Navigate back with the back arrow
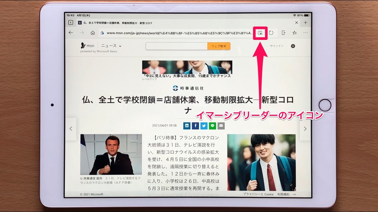The width and height of the screenshot is (378, 212). (71, 33)
